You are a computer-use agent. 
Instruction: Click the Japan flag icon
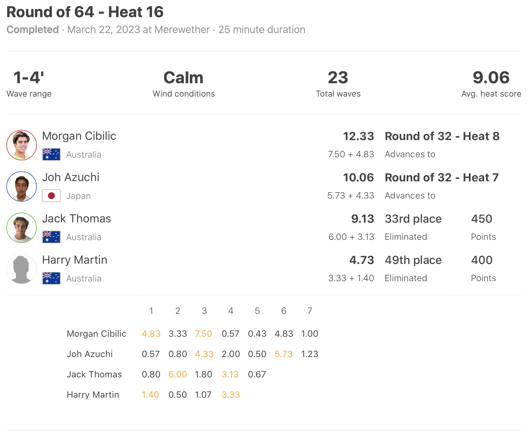tap(51, 196)
